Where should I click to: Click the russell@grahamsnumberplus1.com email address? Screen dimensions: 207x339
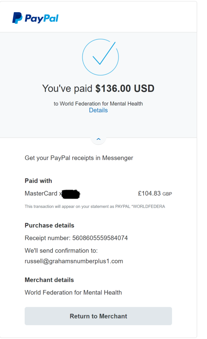pos(74,261)
